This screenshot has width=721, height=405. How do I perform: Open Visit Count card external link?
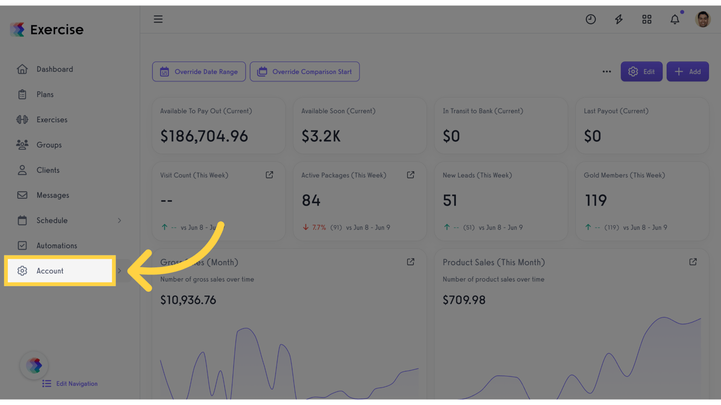(x=270, y=175)
